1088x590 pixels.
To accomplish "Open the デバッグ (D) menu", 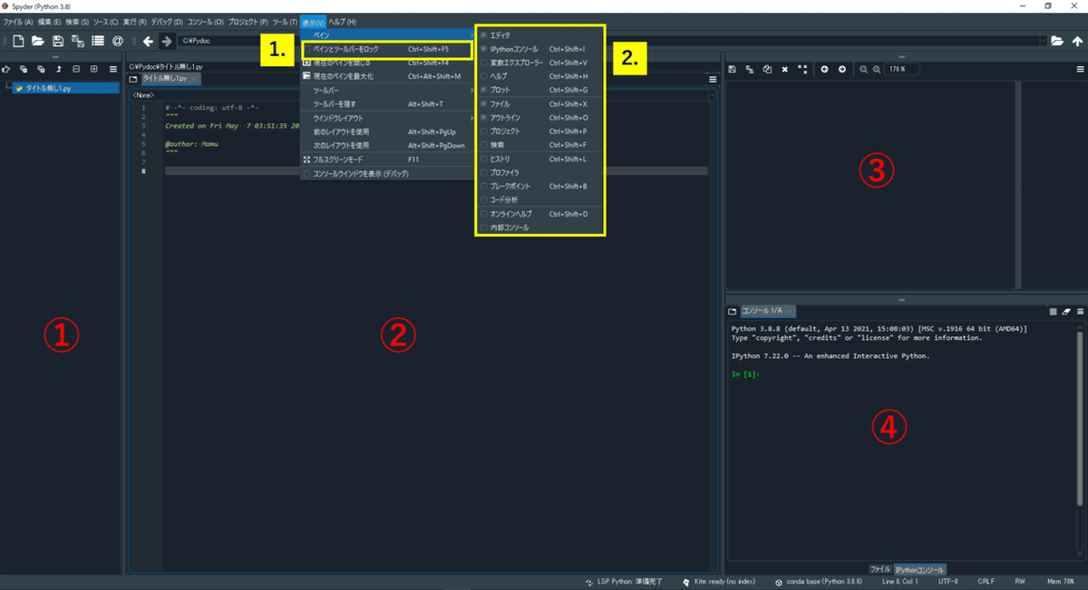I will point(167,22).
